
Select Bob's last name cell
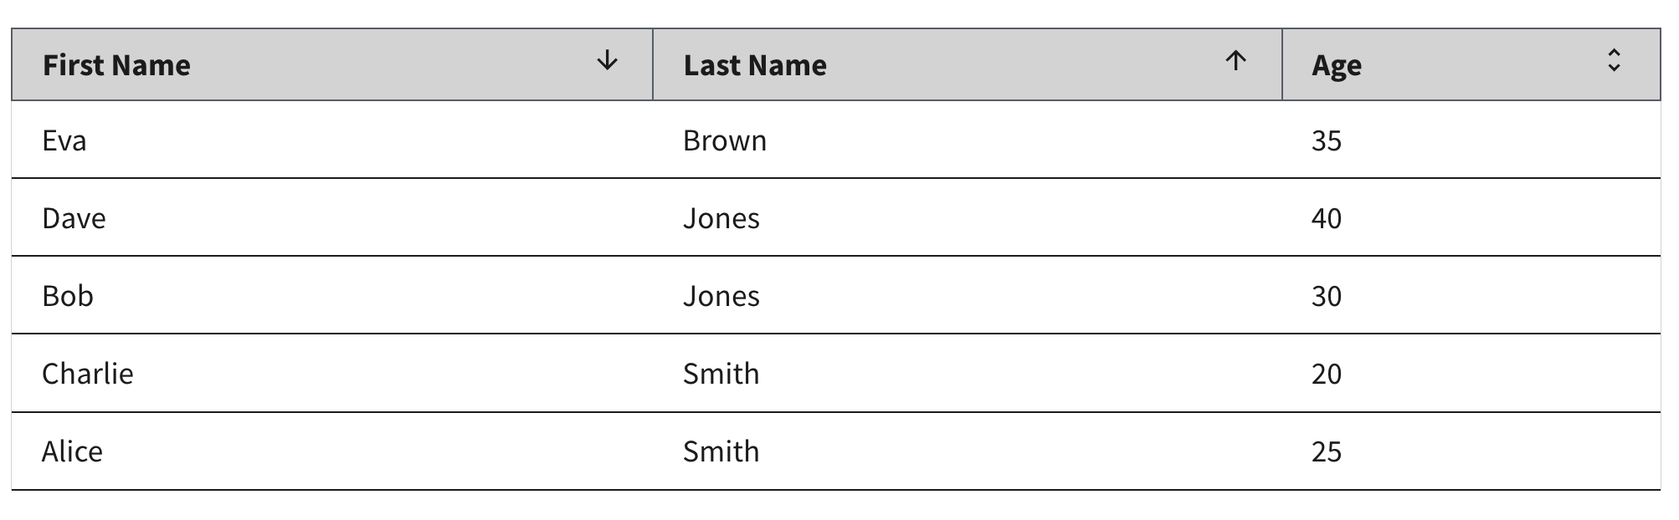click(721, 295)
